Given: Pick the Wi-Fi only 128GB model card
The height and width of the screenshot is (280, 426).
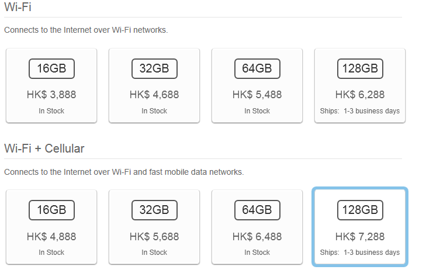Looking at the screenshot, I should point(360,85).
